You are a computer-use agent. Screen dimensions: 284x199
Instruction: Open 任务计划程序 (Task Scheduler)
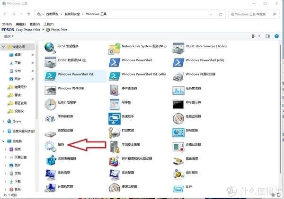tap(61, 104)
